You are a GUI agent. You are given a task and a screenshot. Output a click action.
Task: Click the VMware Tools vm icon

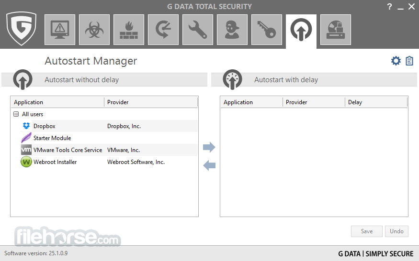26,150
